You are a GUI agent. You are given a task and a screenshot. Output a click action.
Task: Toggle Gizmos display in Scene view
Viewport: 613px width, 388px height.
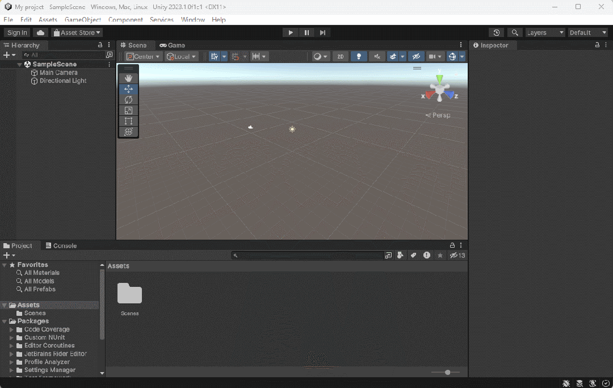click(452, 57)
